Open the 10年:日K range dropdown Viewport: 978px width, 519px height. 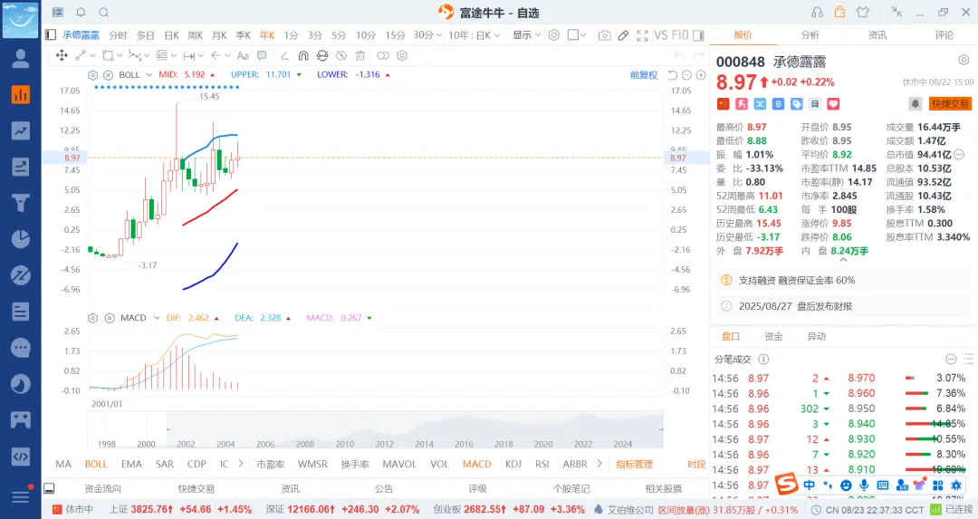(475, 35)
